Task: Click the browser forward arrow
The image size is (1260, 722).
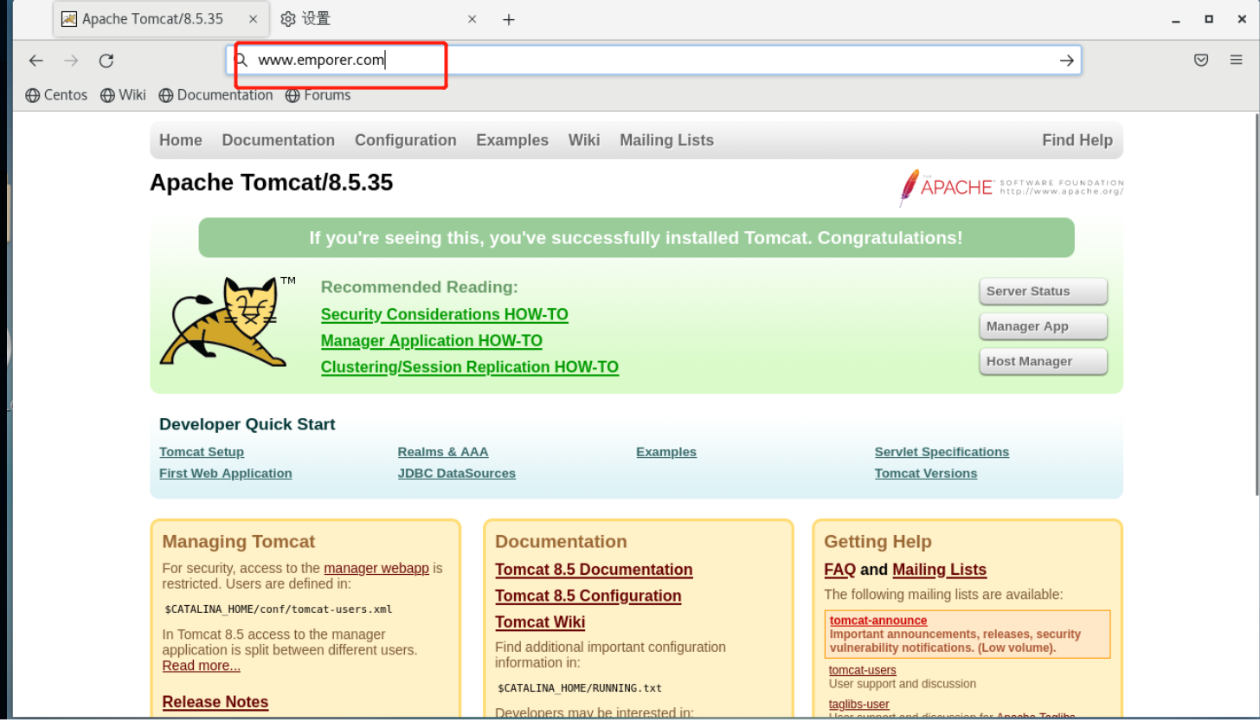Action: tap(71, 61)
